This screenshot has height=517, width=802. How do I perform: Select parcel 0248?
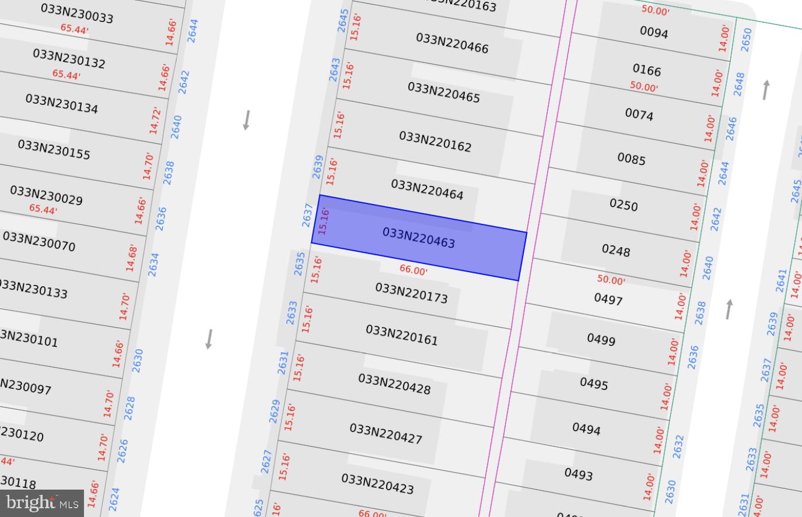pyautogui.click(x=615, y=251)
